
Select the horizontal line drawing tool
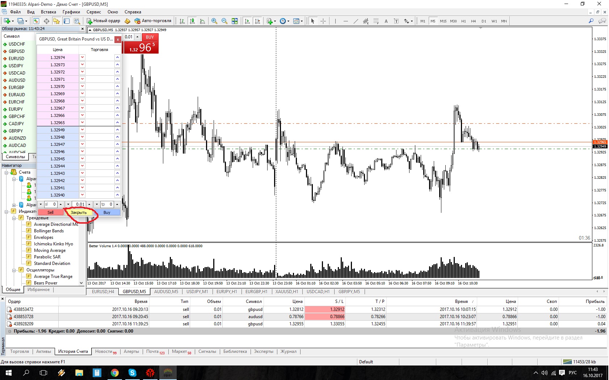(x=345, y=21)
